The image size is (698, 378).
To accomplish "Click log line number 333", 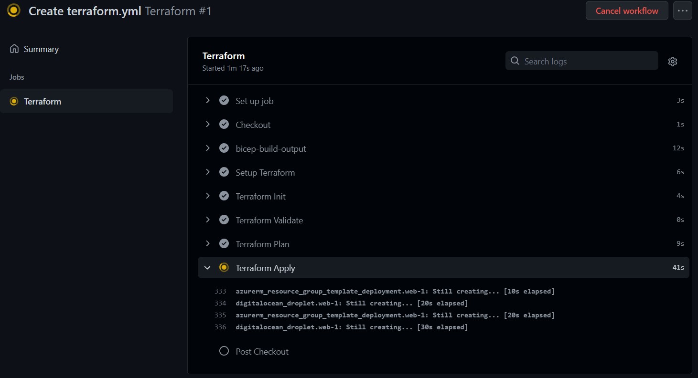I will (x=220, y=291).
